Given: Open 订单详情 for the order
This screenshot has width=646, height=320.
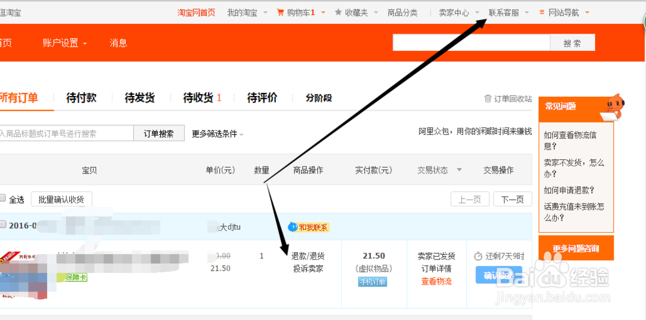Looking at the screenshot, I should tap(436, 269).
